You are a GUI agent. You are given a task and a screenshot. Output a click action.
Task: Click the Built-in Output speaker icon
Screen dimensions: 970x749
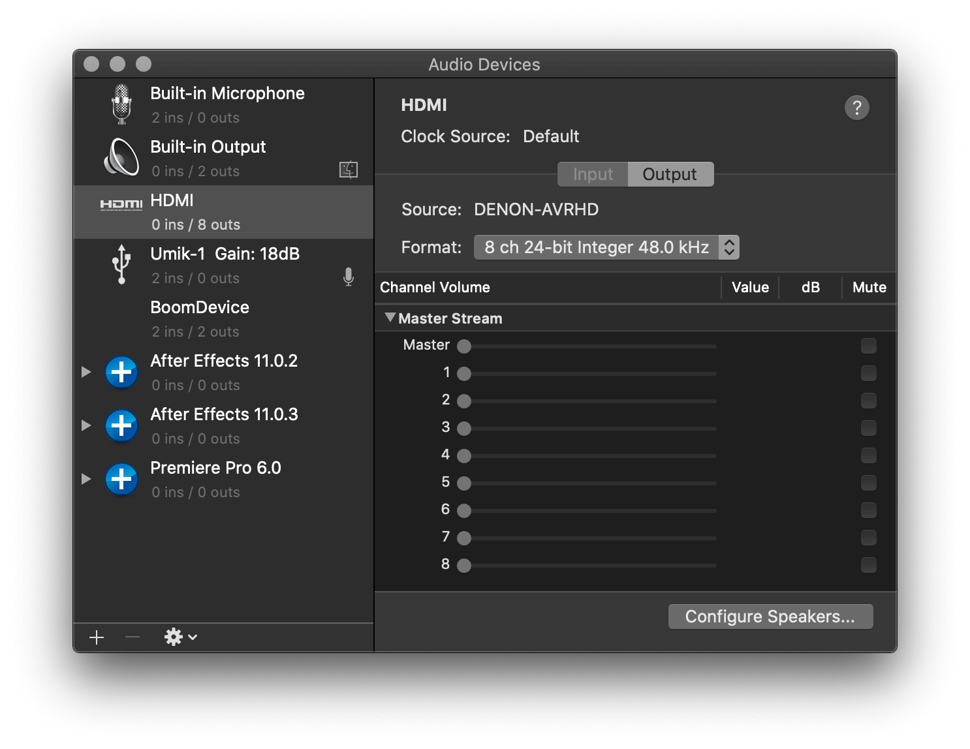click(x=122, y=157)
